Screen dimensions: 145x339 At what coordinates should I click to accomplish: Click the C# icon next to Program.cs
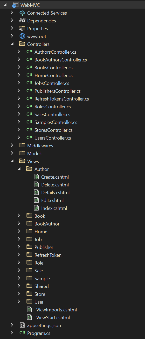(22, 333)
